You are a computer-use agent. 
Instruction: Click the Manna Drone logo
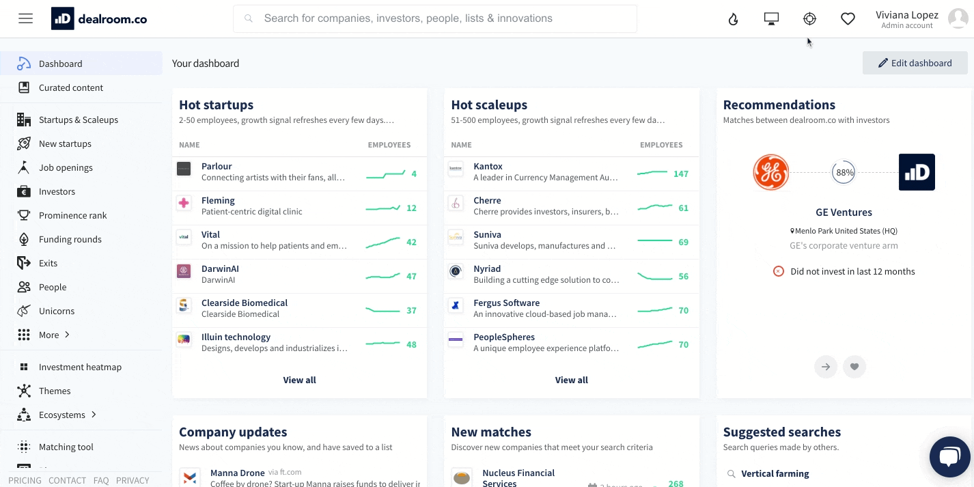pos(189,477)
